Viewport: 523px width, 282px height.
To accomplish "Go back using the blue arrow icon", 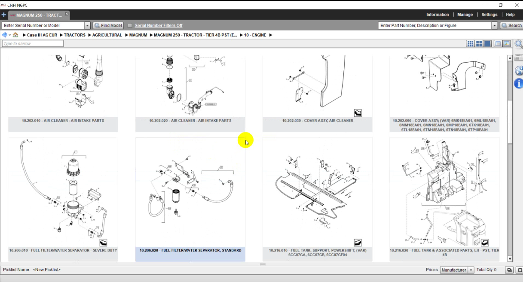I will click(x=5, y=35).
